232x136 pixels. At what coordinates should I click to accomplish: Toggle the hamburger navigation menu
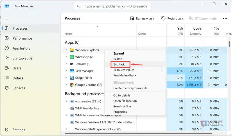6,18
